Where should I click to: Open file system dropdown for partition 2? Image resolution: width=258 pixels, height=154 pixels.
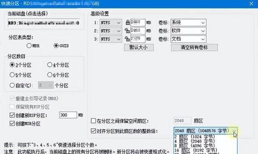point(111,30)
